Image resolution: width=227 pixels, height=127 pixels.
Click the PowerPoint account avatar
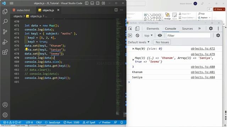pos(195,4)
